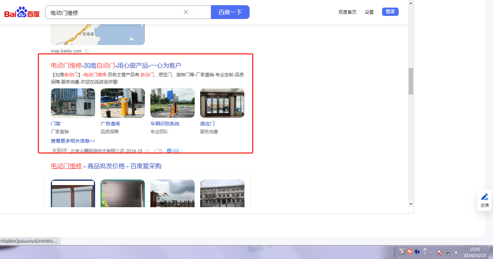Open the Sogou input method tray icon
Screen dimensions: 493x259
(410, 252)
